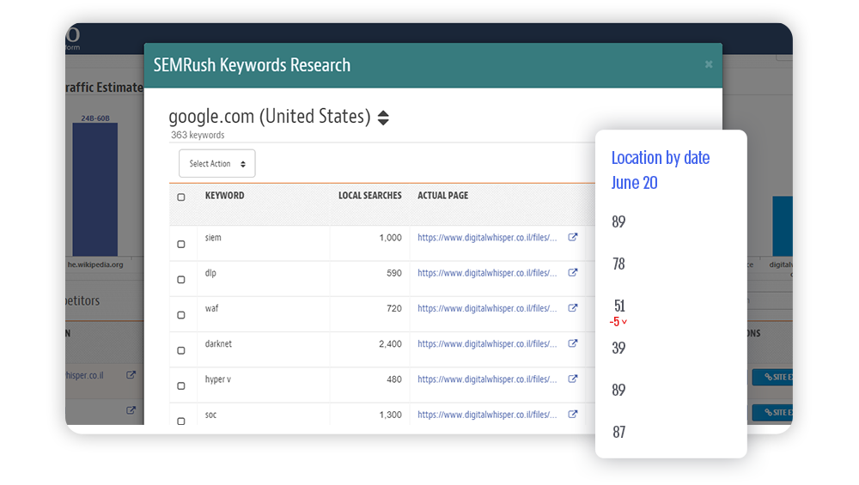859x485 pixels.
Task: Sort table by KEYWORD column header
Action: pyautogui.click(x=224, y=196)
